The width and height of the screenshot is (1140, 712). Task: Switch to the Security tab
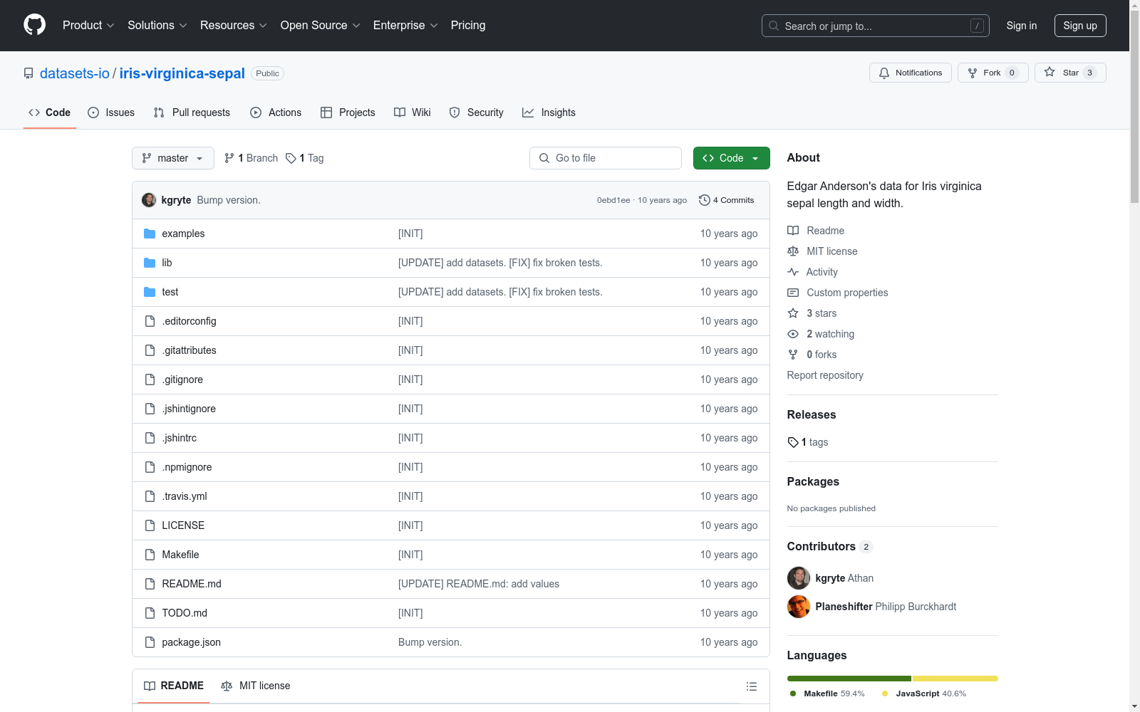(x=477, y=112)
